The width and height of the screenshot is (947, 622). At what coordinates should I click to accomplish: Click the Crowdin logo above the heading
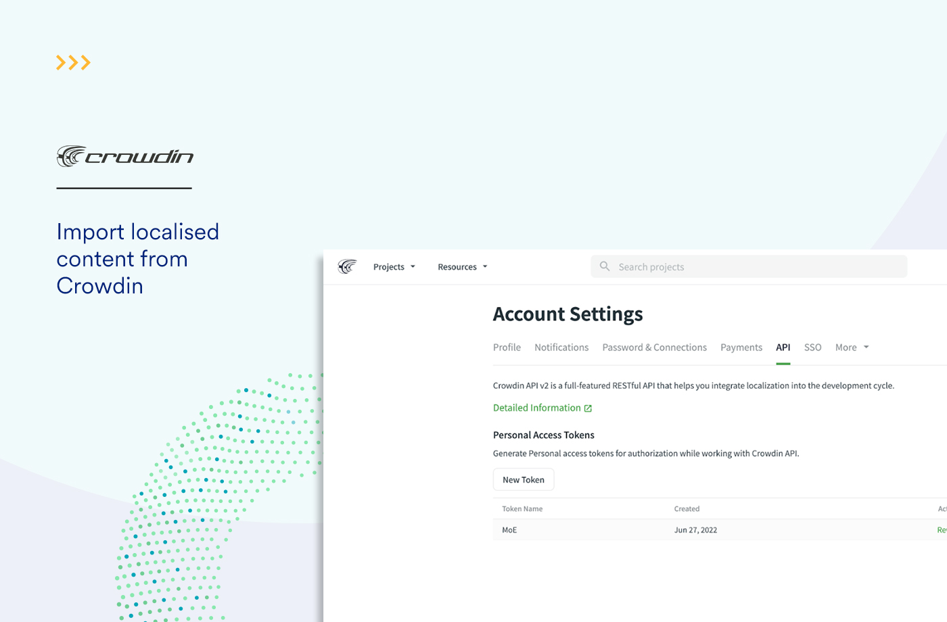(x=124, y=155)
